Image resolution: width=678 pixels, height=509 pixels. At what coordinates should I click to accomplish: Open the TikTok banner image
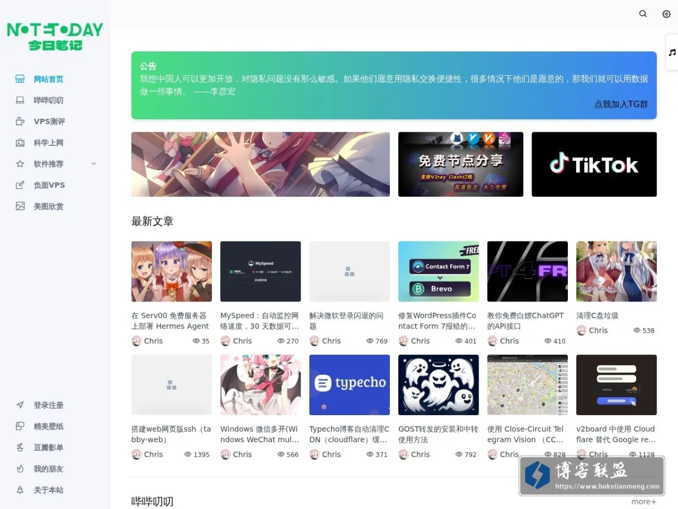coord(594,165)
